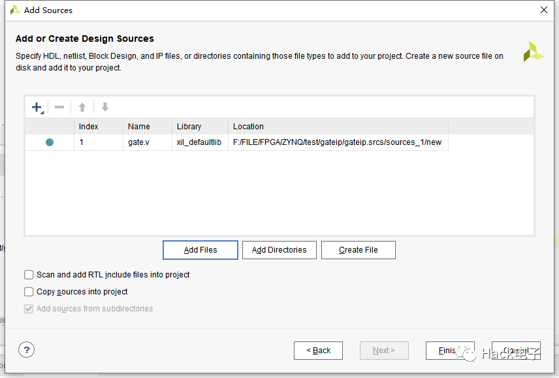
Task: Click the Add Files button
Action: click(x=200, y=250)
